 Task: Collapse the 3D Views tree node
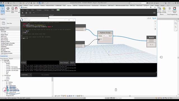3,81
